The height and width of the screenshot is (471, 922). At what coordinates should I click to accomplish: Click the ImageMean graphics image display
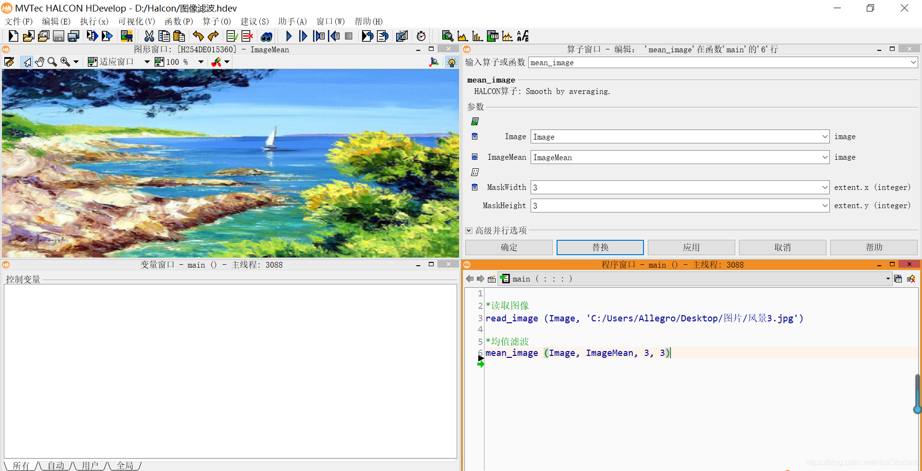click(x=230, y=163)
